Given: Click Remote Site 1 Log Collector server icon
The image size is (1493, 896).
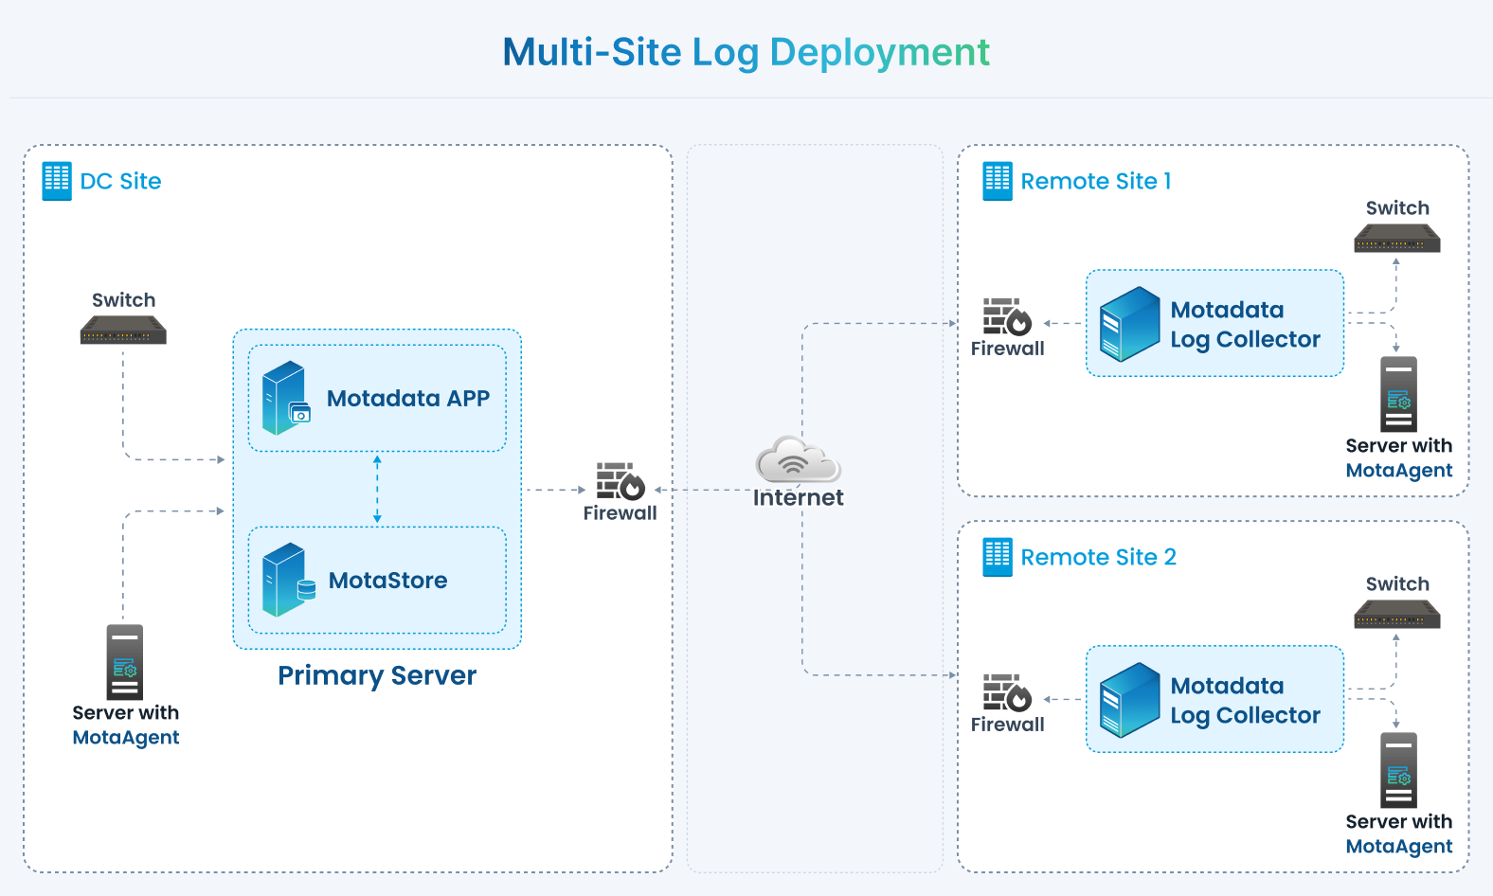Looking at the screenshot, I should [x=1129, y=324].
